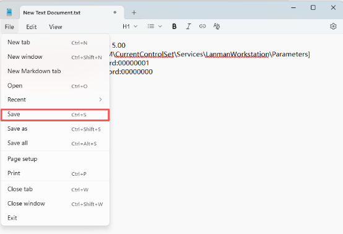Viewport: 343px width, 234px height.
Task: Open the H1 heading dropdown
Action: [130, 27]
